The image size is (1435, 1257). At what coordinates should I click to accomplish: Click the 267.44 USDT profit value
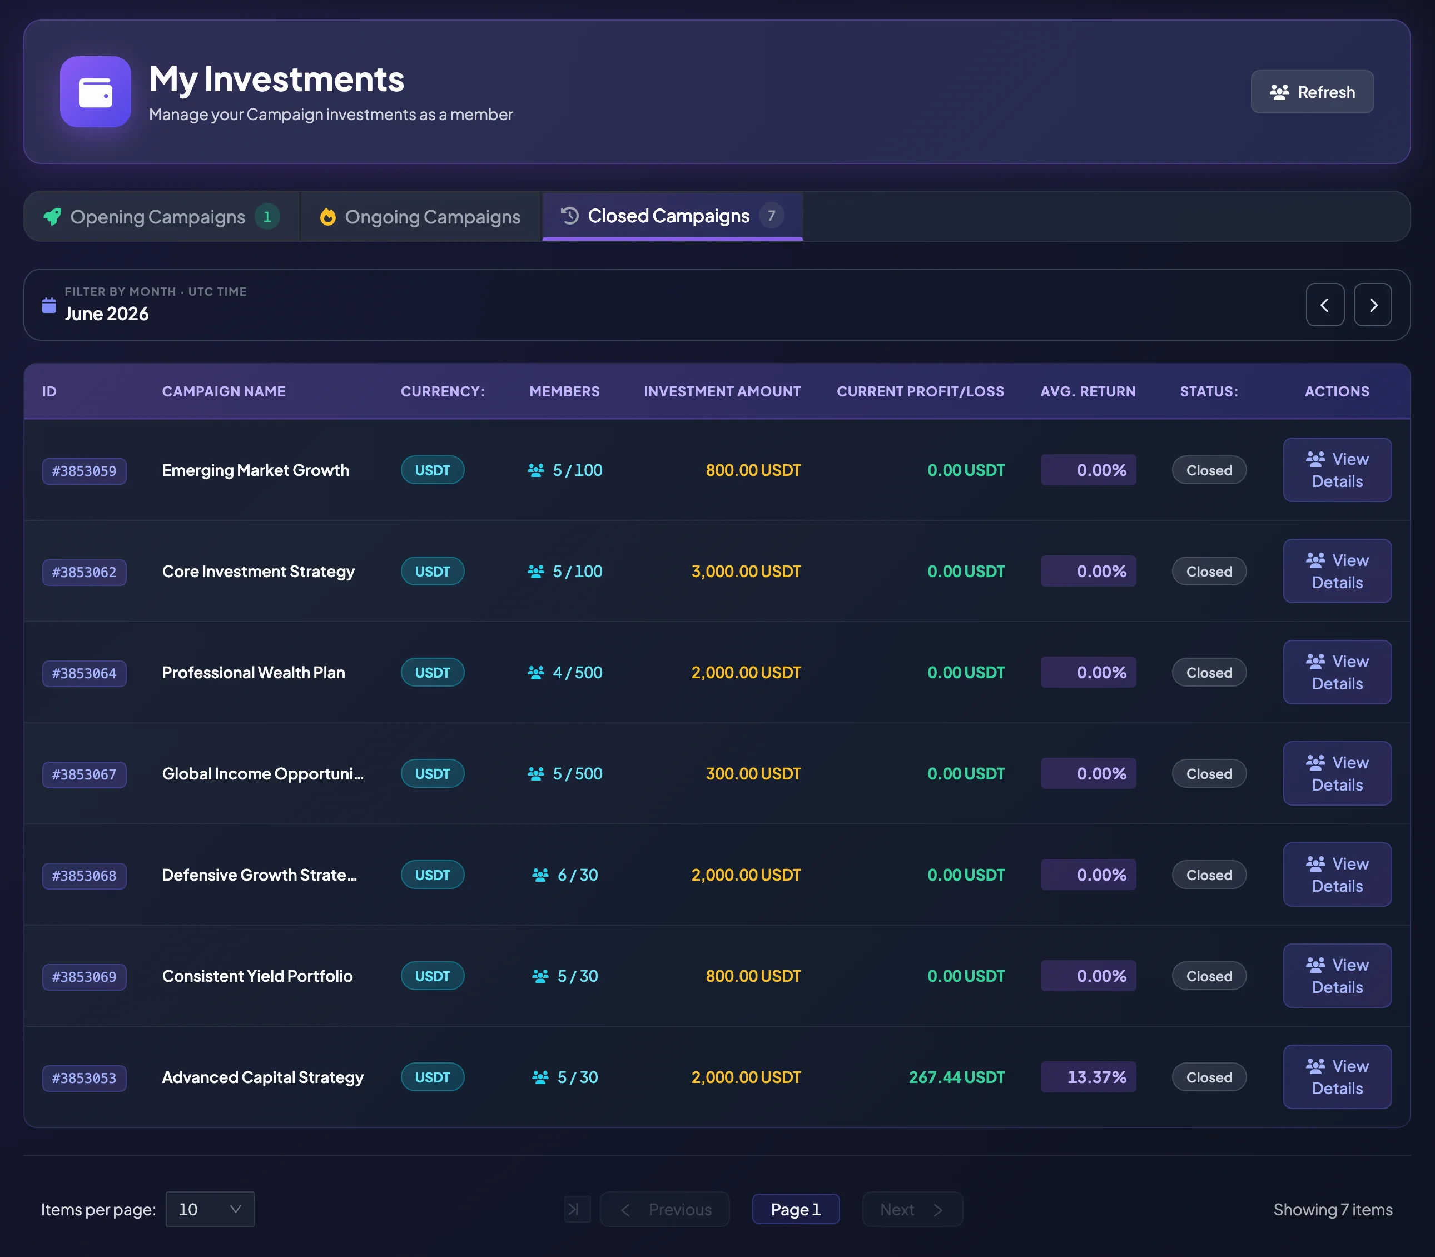pos(957,1077)
